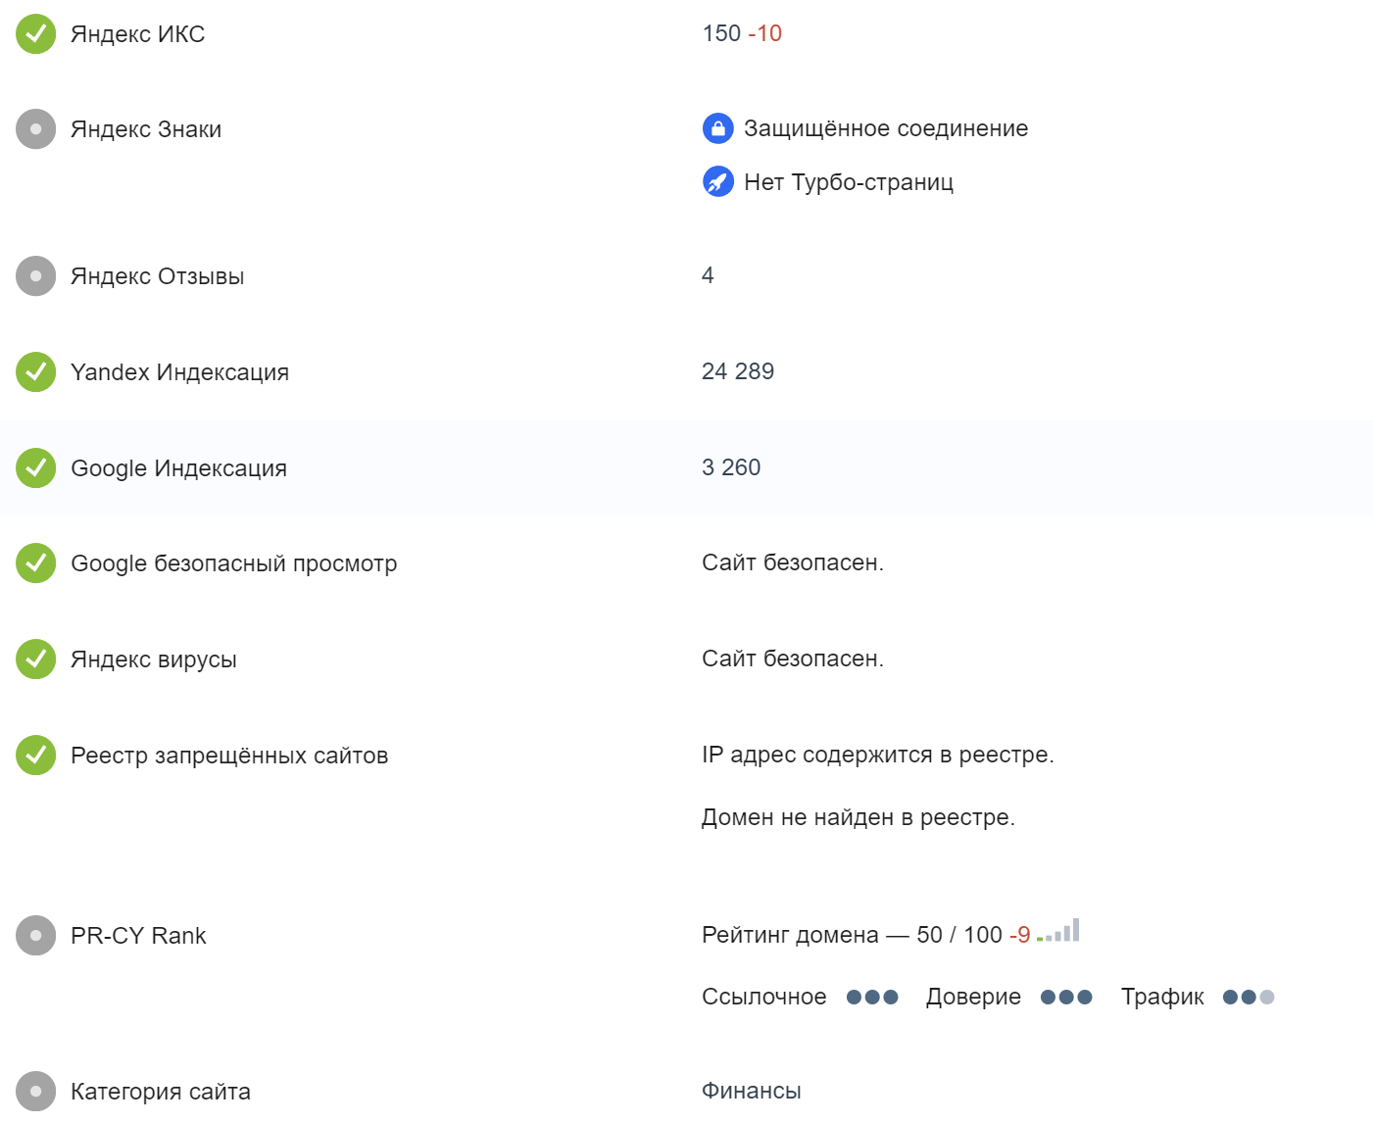Click the Нет Турбо-страниц text
1374x1123 pixels.
point(849,182)
